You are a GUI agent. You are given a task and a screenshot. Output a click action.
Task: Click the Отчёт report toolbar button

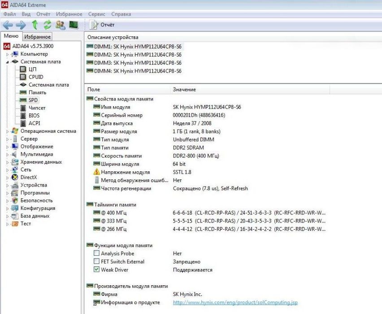(x=102, y=25)
